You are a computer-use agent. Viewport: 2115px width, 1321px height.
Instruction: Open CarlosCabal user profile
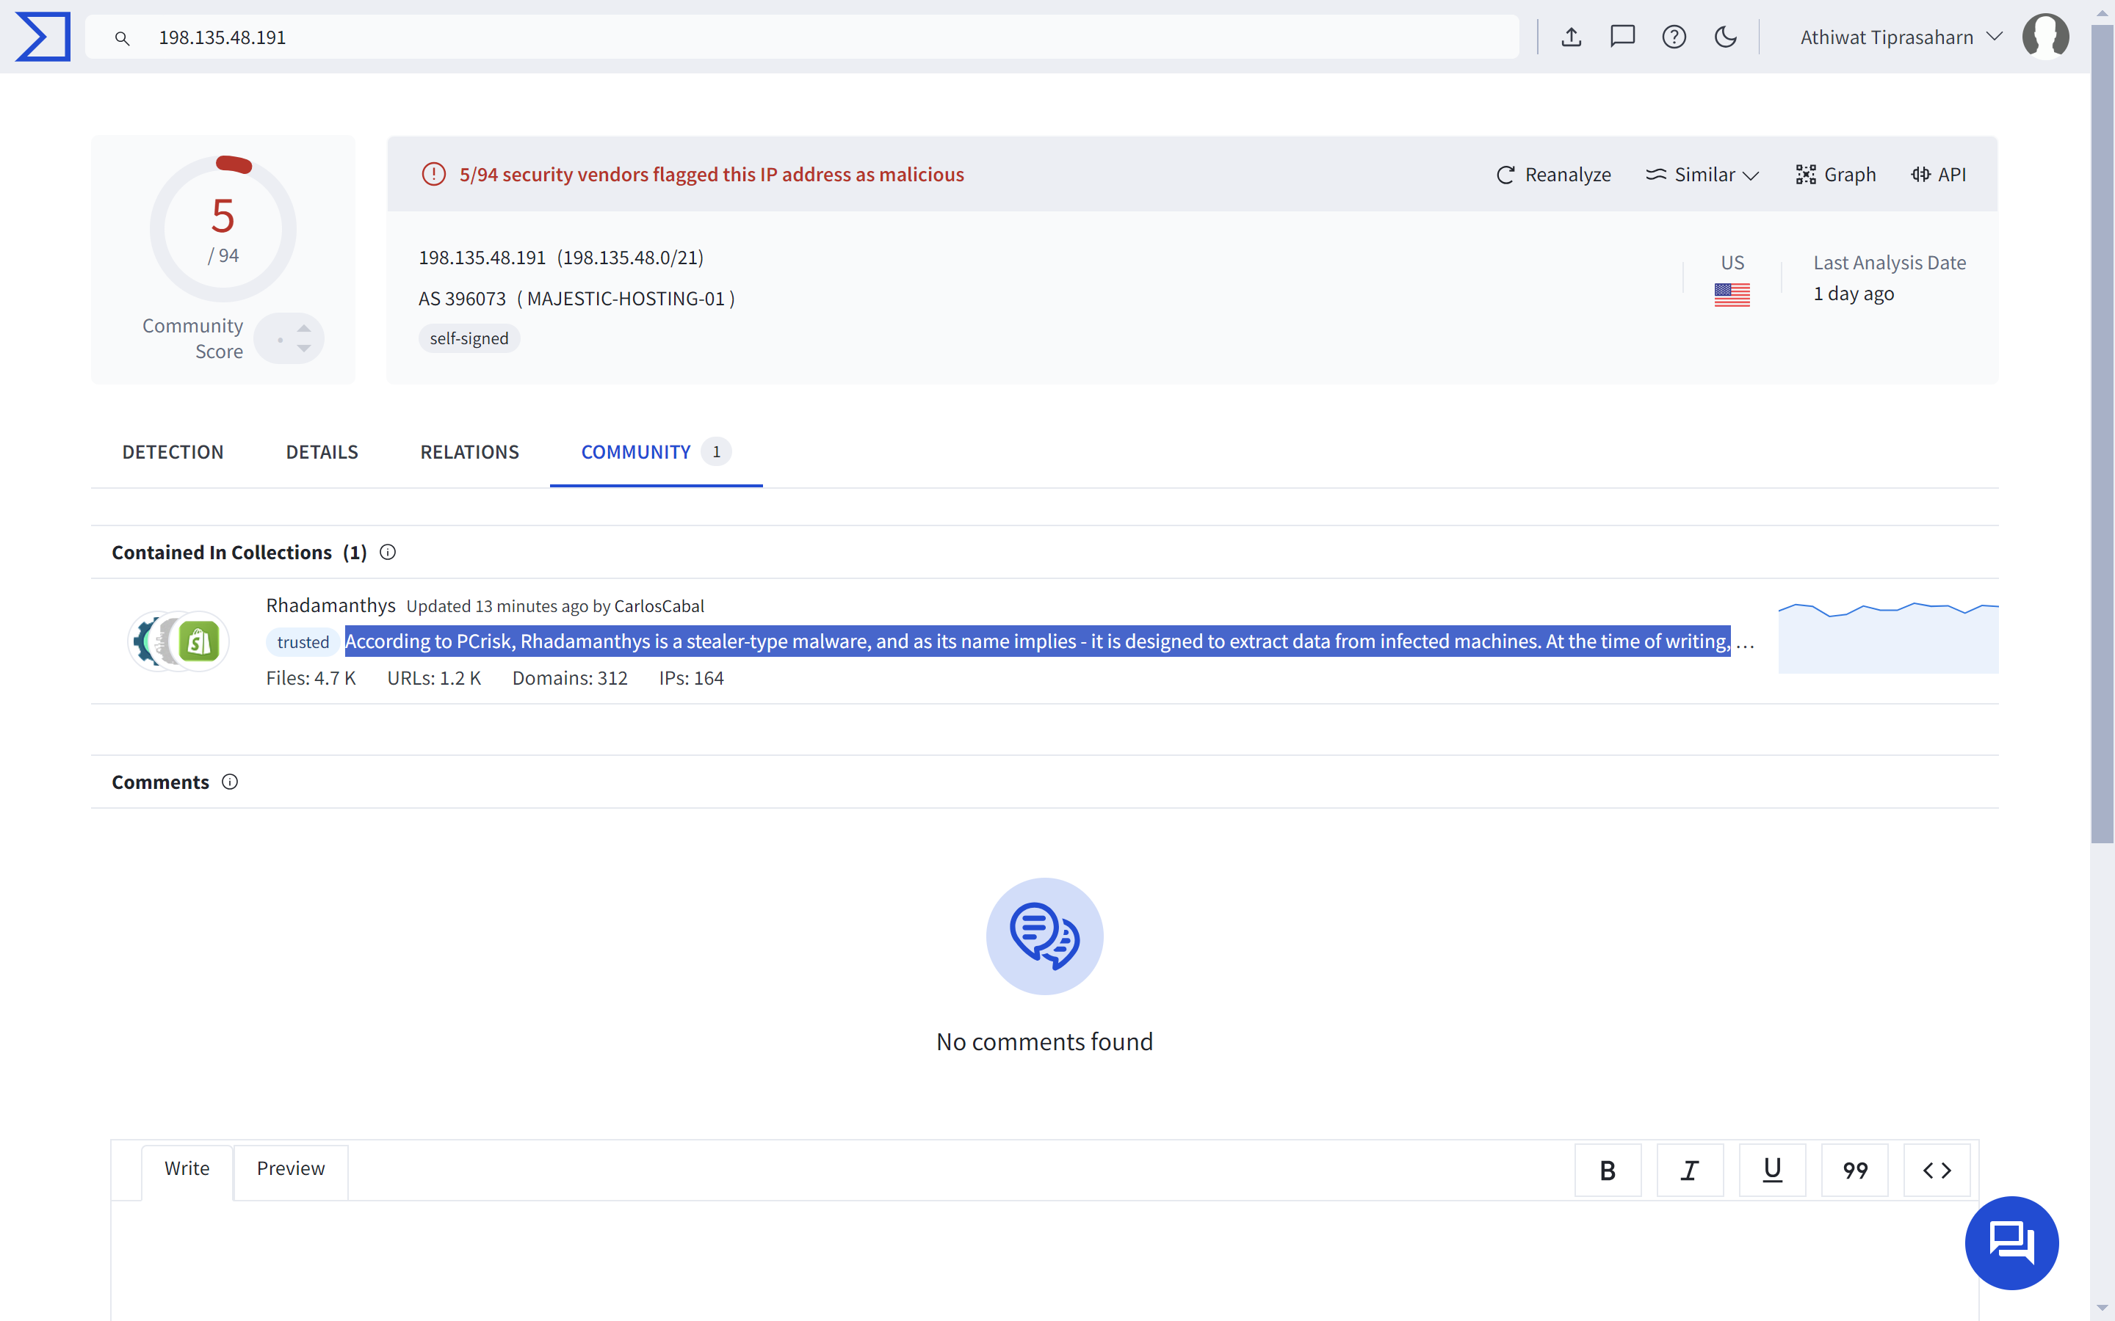659,606
